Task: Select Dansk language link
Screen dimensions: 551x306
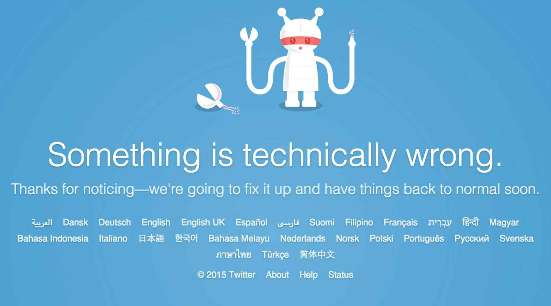Action: [x=75, y=223]
